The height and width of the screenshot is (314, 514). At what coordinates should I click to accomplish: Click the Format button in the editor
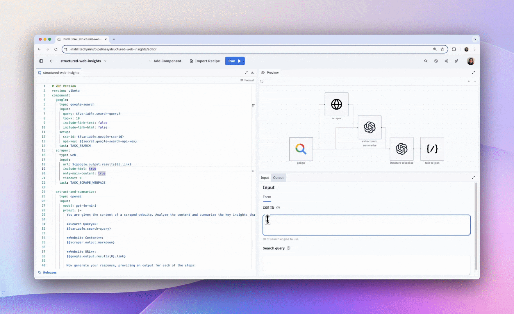[x=247, y=80]
